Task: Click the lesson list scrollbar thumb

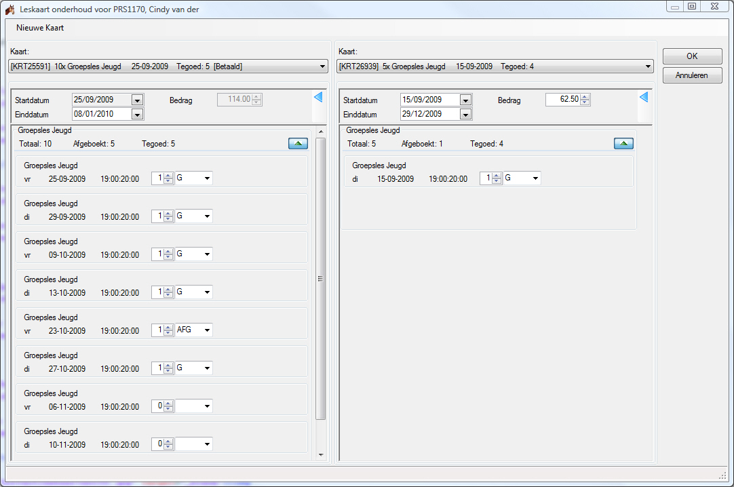Action: (x=321, y=279)
